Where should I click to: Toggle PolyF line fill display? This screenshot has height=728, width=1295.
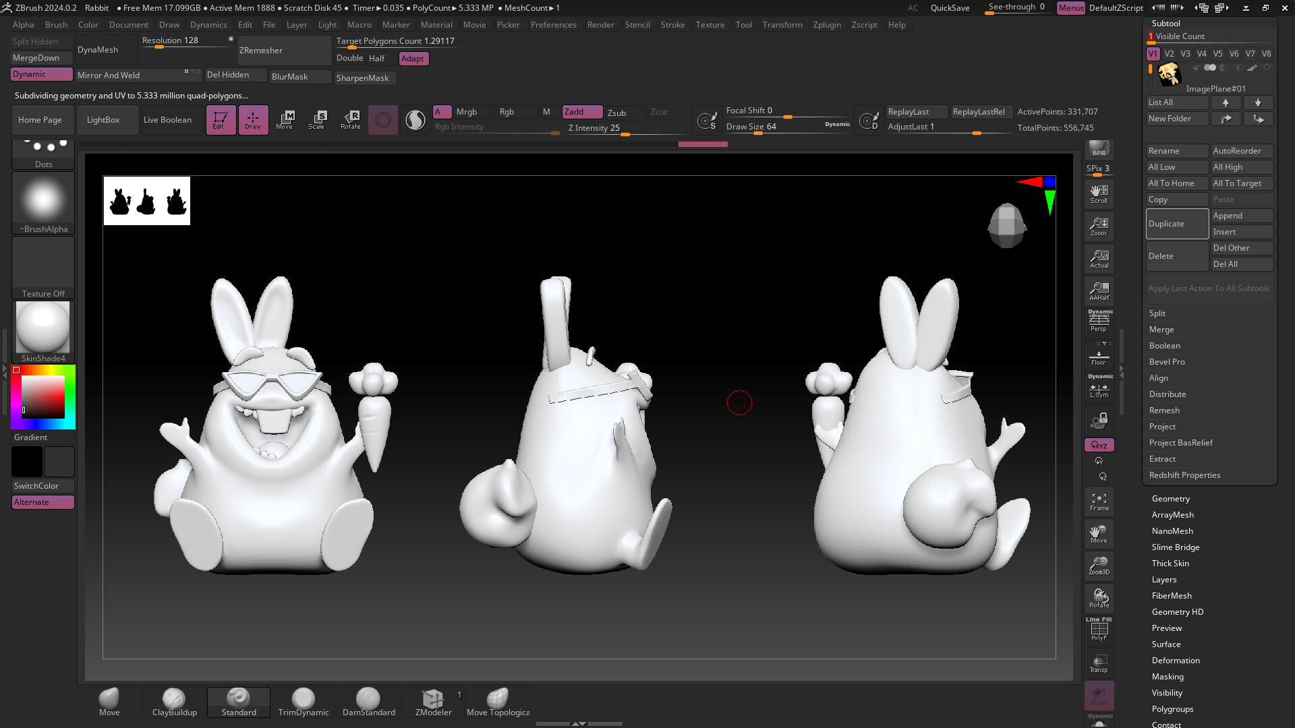click(1099, 630)
